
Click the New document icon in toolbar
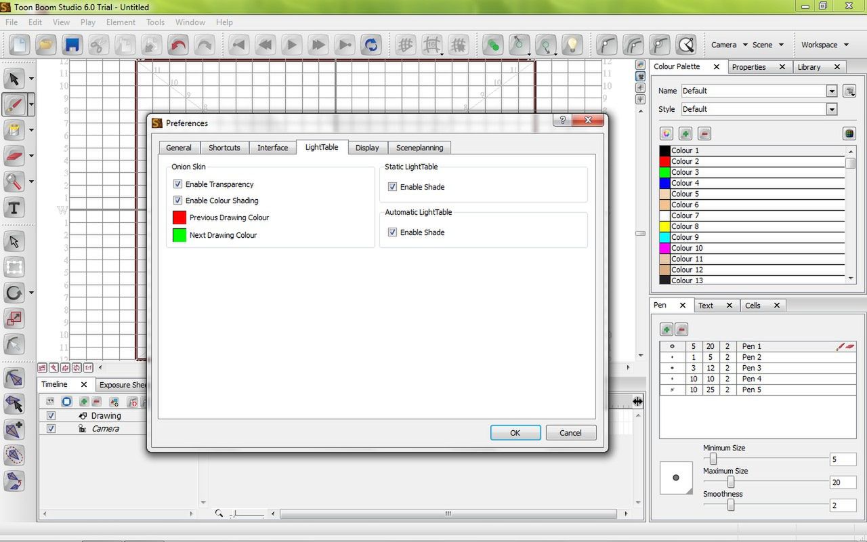[20, 45]
